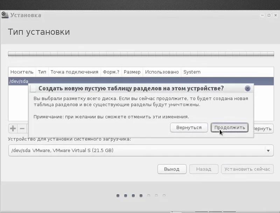The image size is (280, 213).
Task: Click the Размер column header
Action: [132, 72]
